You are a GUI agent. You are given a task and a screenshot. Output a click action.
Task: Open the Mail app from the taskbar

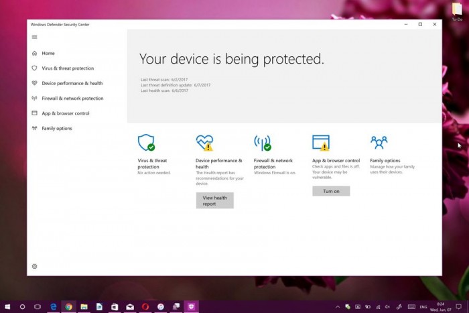click(x=130, y=307)
